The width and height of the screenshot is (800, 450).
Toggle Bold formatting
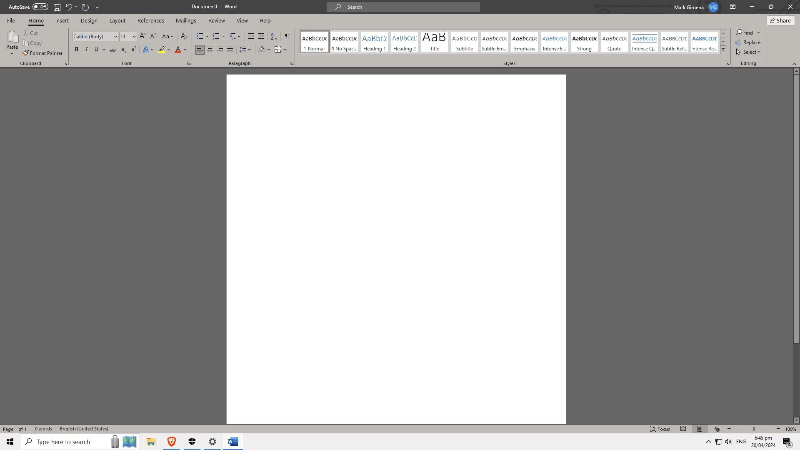[x=77, y=50]
